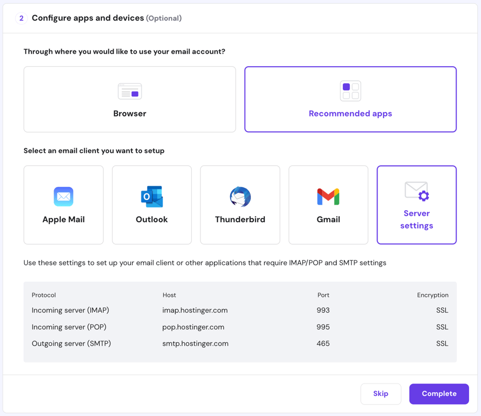This screenshot has width=481, height=416.
Task: Click port 993 in the table
Action: tap(323, 310)
